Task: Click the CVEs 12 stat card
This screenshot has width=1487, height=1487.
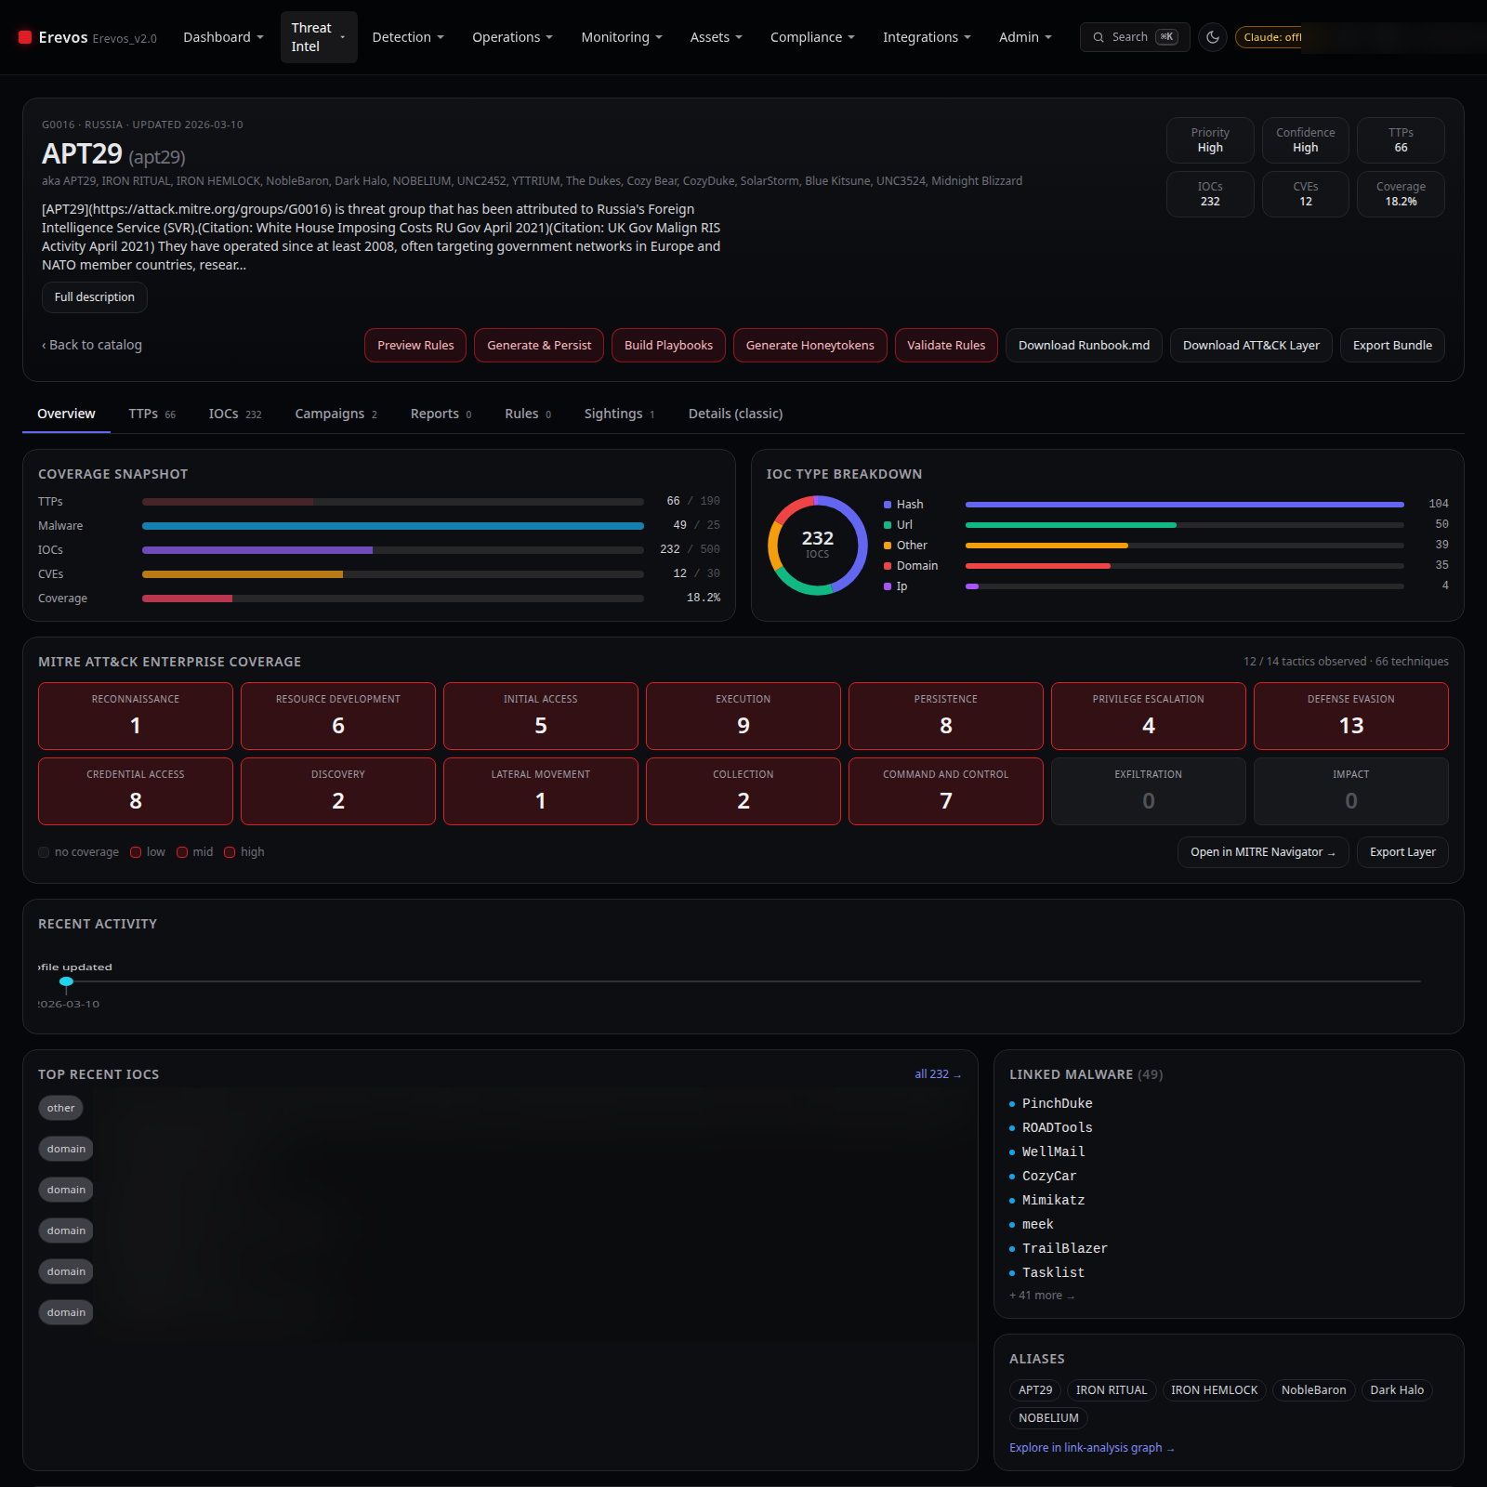Action: coord(1306,194)
